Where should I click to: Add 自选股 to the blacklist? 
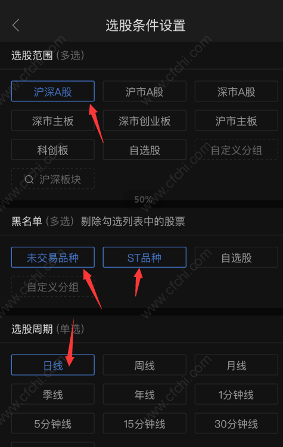coord(237,257)
